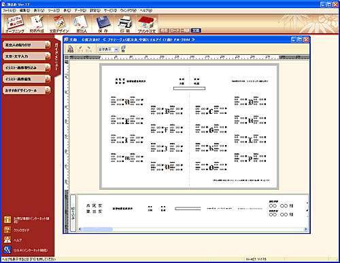Select the table N seating block
Image resolution: width=340 pixels, height=263 pixels.
click(x=167, y=167)
